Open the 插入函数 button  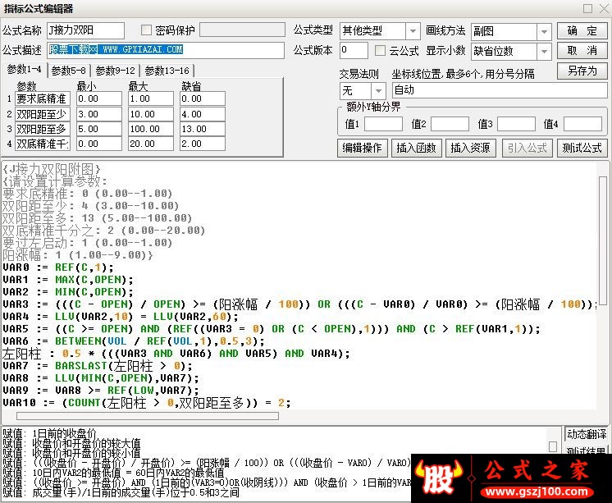[416, 148]
